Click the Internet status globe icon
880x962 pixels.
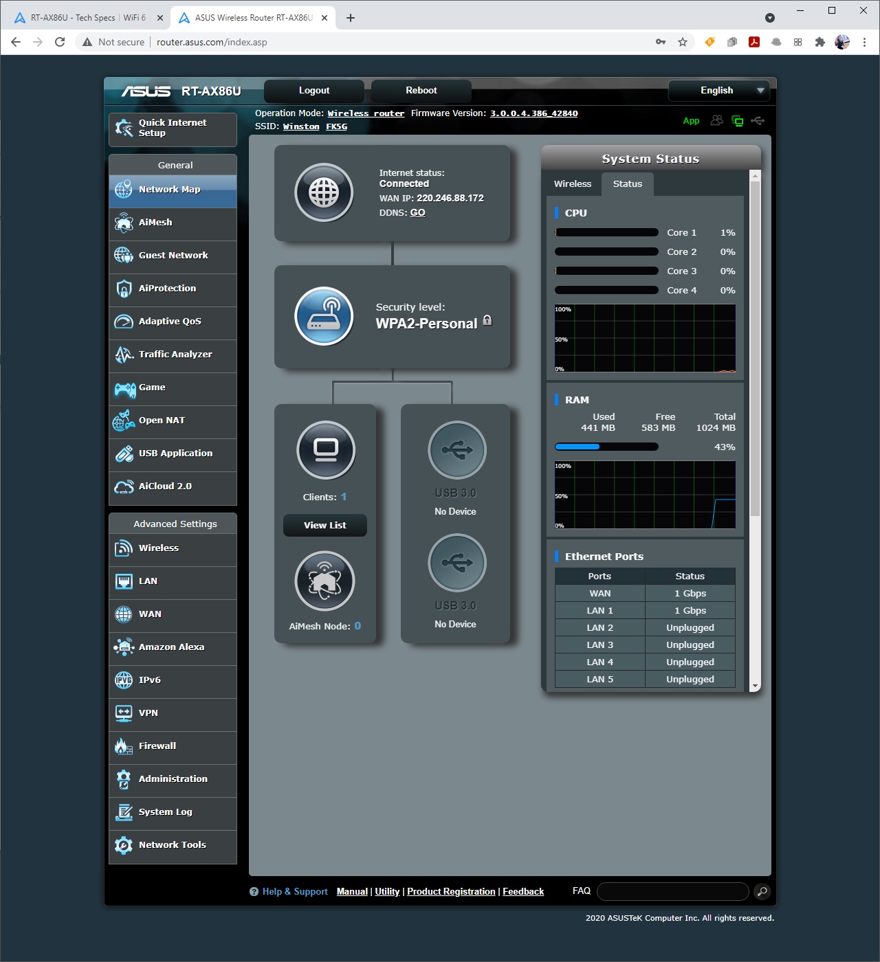click(324, 192)
